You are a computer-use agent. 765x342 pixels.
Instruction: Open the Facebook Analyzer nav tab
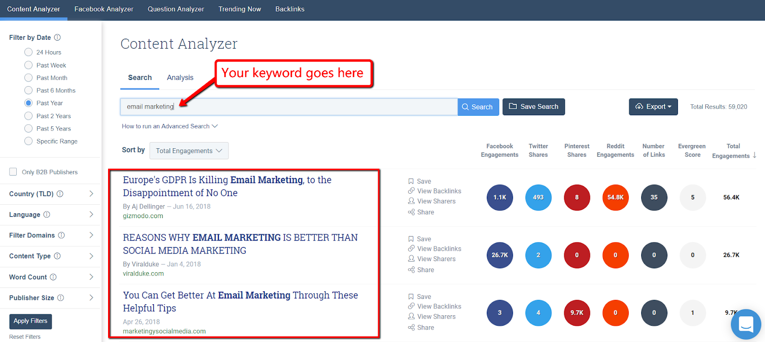tap(104, 9)
